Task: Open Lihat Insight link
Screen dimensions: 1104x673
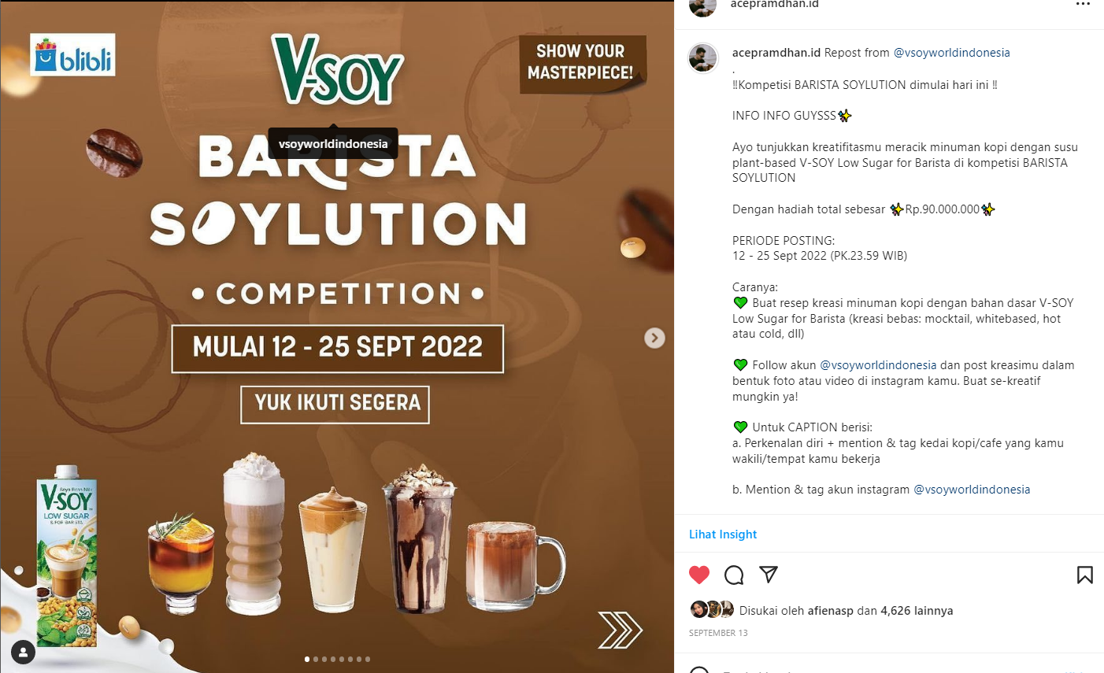Action: pos(723,534)
